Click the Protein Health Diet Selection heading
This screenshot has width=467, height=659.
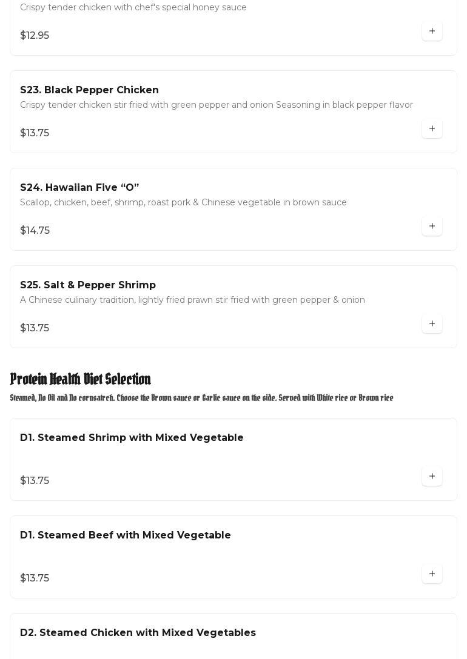81,379
